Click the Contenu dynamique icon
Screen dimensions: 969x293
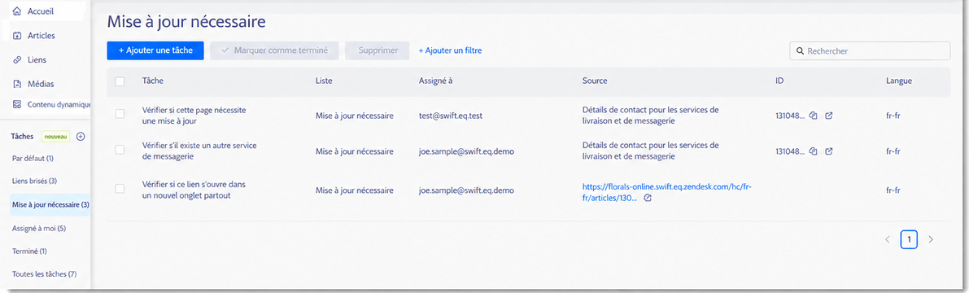click(17, 104)
